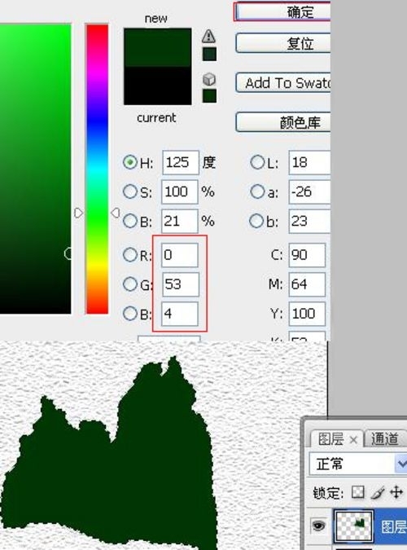
Task: Select the lock image pixels brush icon
Action: coord(377,492)
